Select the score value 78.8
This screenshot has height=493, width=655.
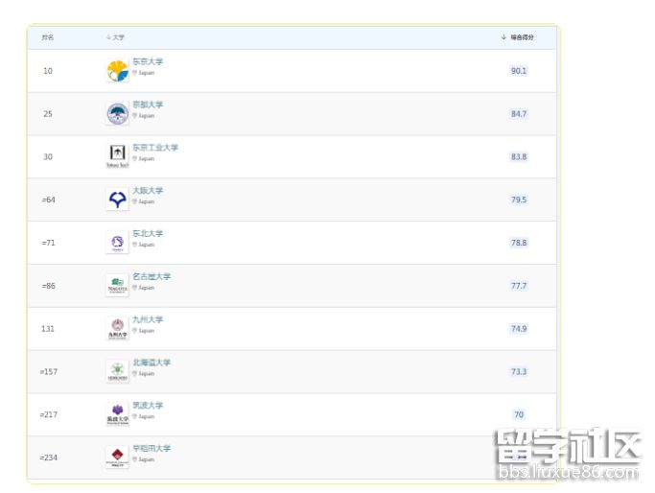(x=519, y=243)
